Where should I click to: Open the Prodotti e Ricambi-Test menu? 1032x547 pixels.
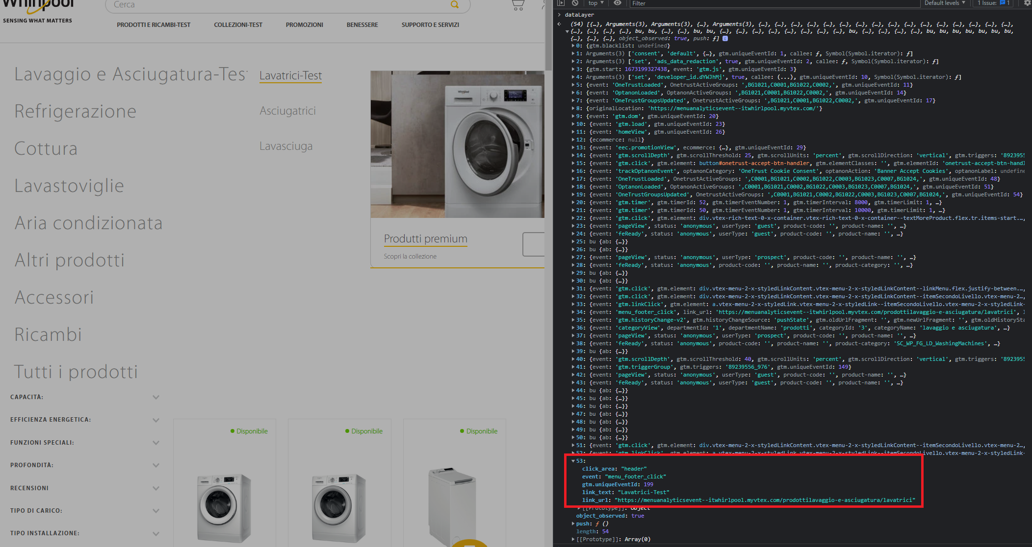click(154, 25)
